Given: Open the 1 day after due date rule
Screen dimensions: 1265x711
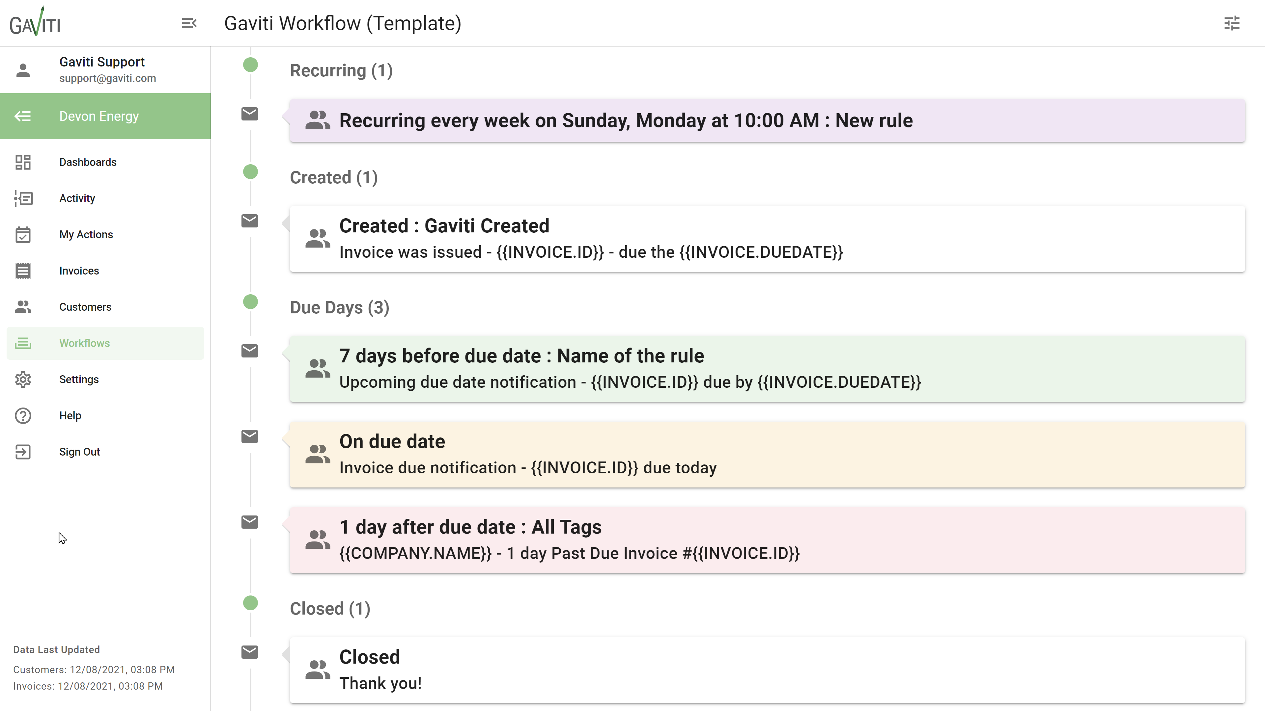Looking at the screenshot, I should coord(767,540).
